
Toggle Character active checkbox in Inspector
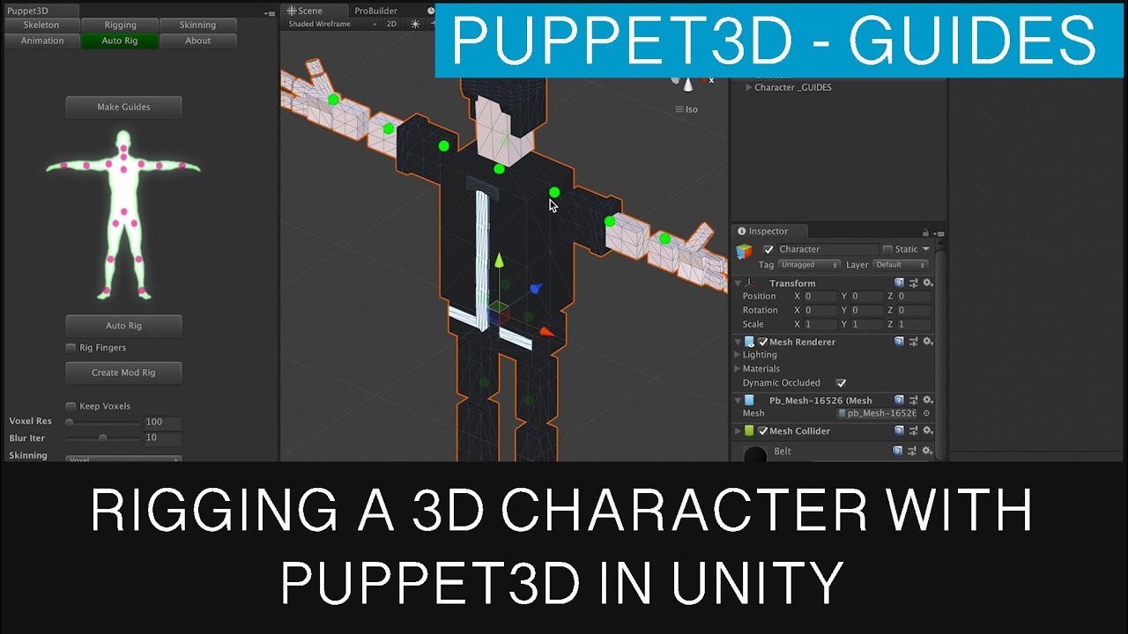tap(768, 249)
